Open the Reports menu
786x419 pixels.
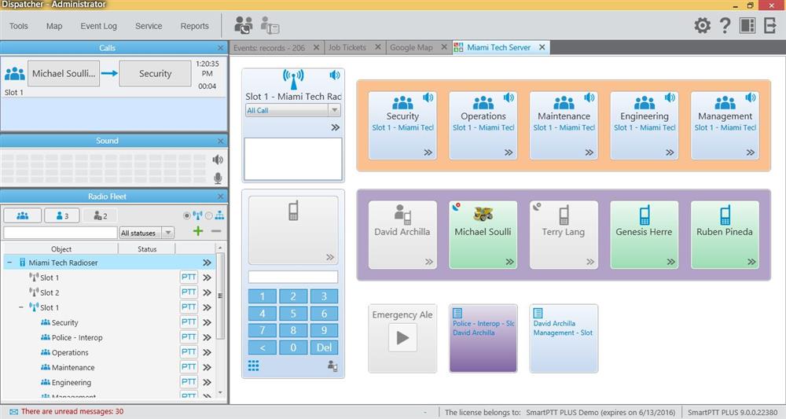194,26
